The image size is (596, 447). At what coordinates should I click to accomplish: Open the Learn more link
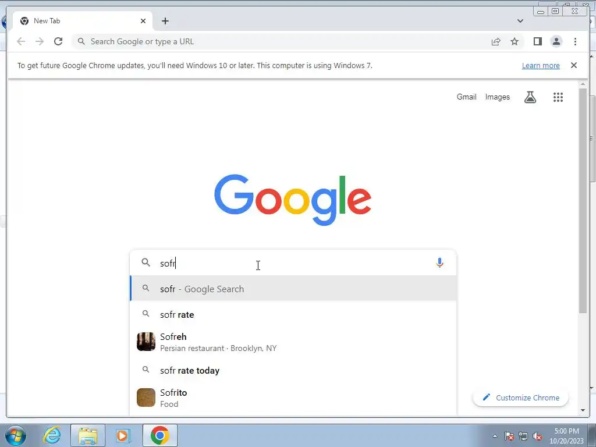(x=541, y=65)
